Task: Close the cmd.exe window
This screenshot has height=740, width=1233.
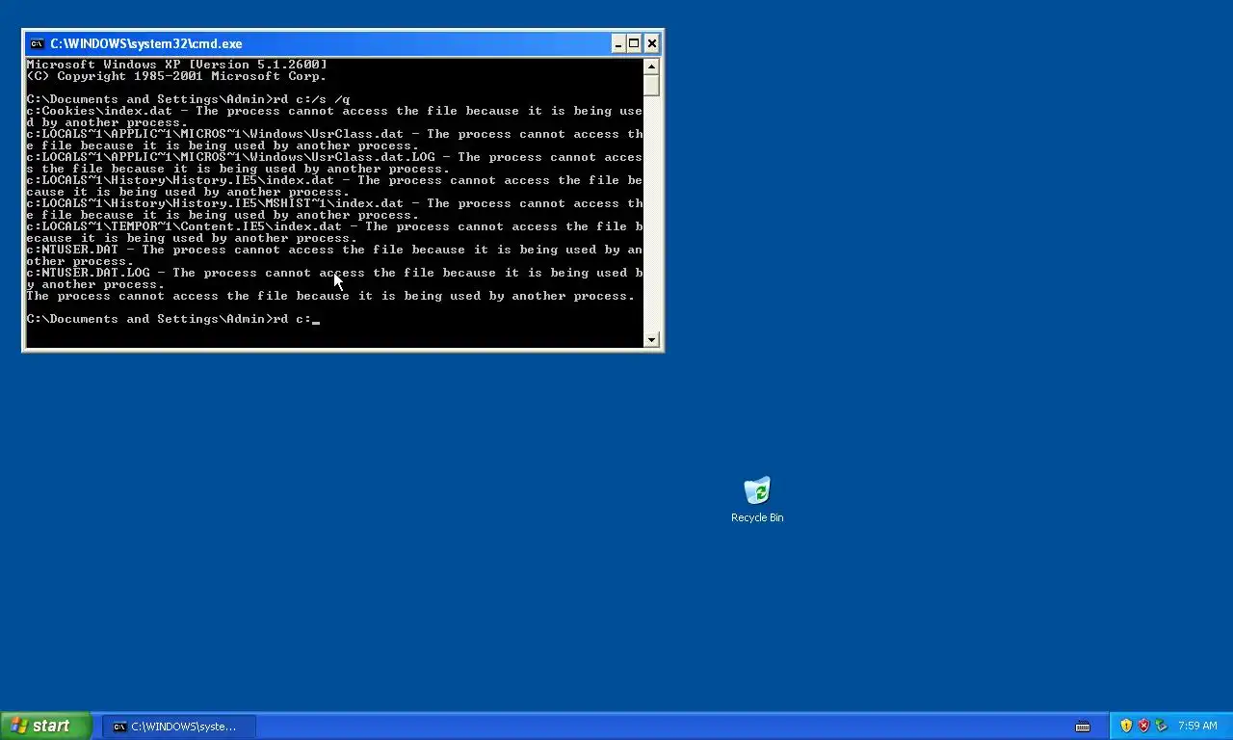Action: coord(652,43)
